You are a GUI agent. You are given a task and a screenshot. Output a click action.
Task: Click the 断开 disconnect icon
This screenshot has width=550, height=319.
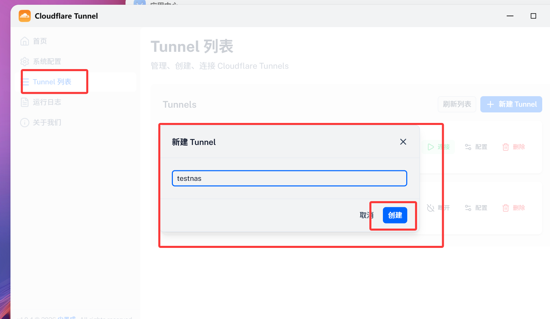pyautogui.click(x=431, y=208)
